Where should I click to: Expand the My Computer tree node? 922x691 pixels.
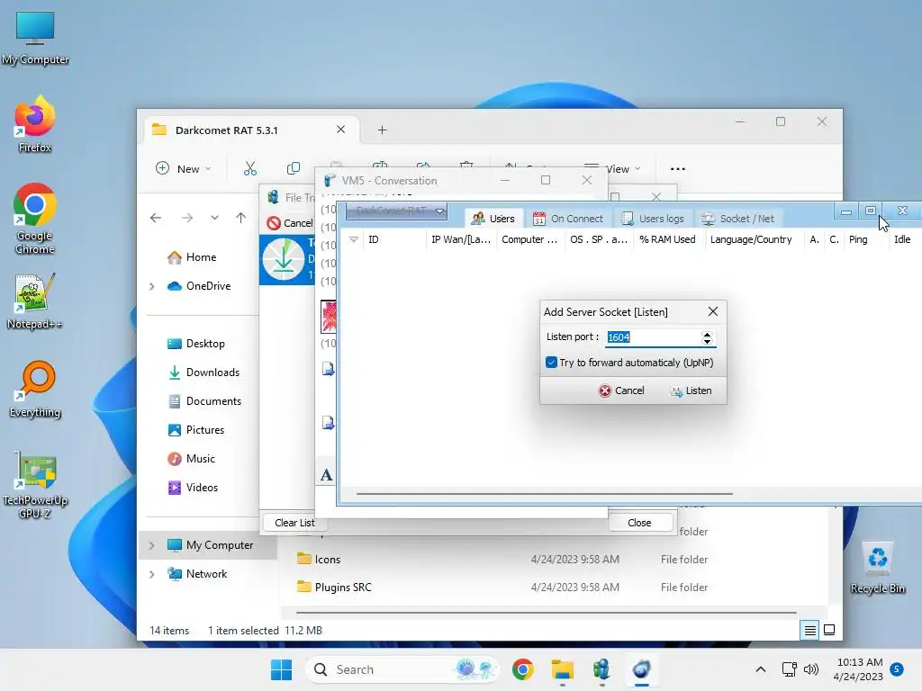(151, 545)
